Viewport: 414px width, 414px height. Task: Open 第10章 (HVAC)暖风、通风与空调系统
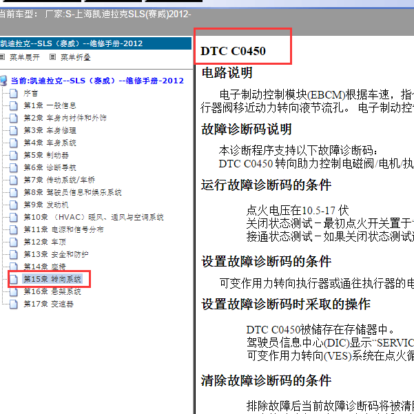tap(94, 217)
